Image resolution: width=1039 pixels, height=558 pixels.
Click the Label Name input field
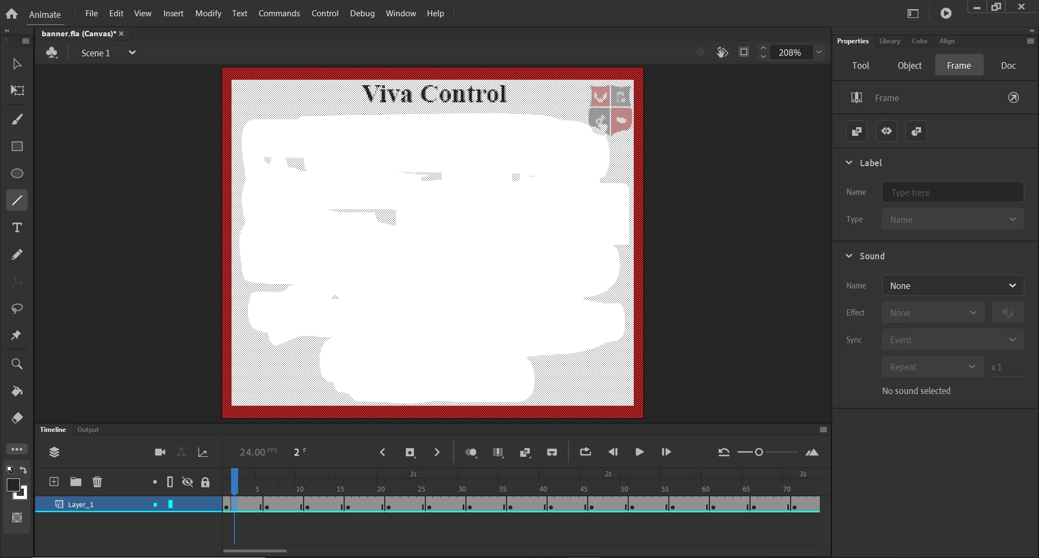pos(952,192)
